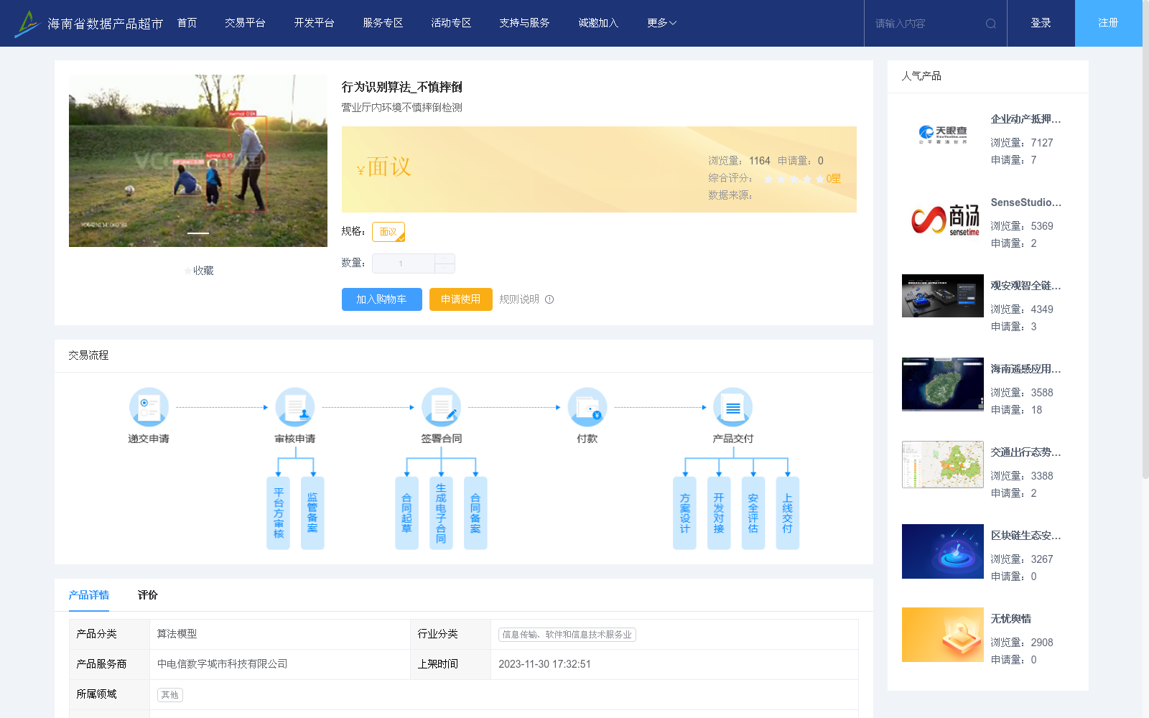The height and width of the screenshot is (718, 1149).
Task: Click the 签署合同 step icon
Action: coord(442,407)
